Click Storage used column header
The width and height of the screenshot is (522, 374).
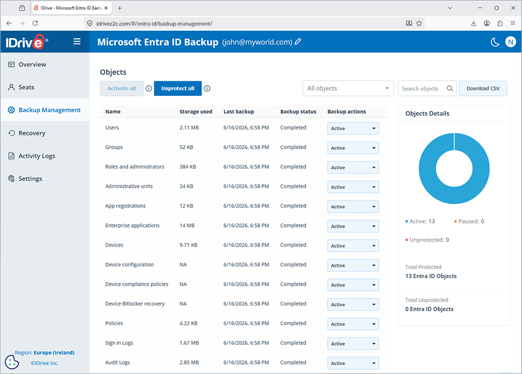click(x=196, y=112)
